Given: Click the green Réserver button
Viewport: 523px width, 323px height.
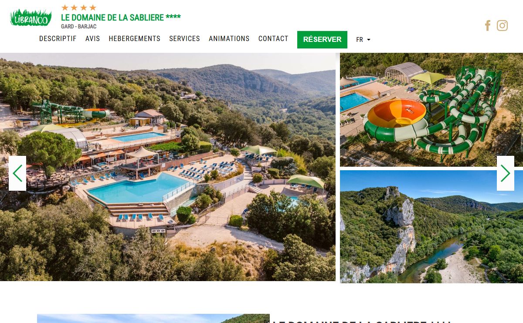Looking at the screenshot, I should click(322, 40).
